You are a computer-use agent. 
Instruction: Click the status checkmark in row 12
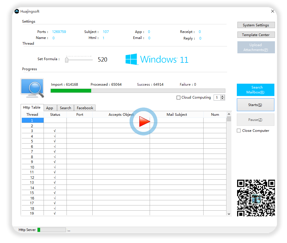pyautogui.click(x=55, y=177)
